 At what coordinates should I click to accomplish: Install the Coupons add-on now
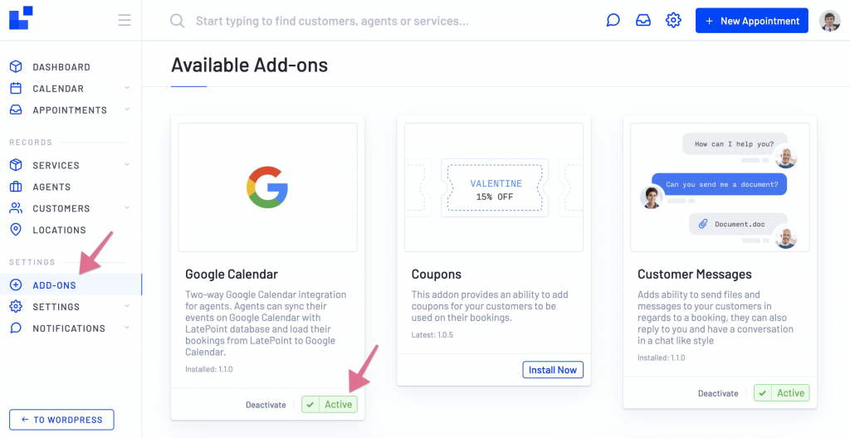click(553, 370)
